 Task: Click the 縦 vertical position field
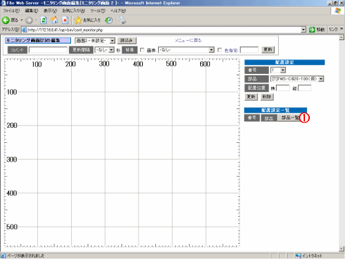[x=305, y=88]
